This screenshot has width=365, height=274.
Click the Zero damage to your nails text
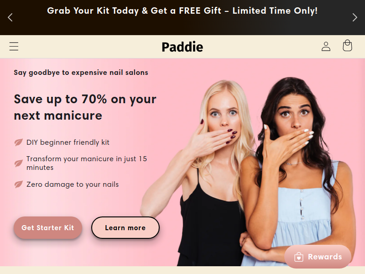[x=73, y=184]
